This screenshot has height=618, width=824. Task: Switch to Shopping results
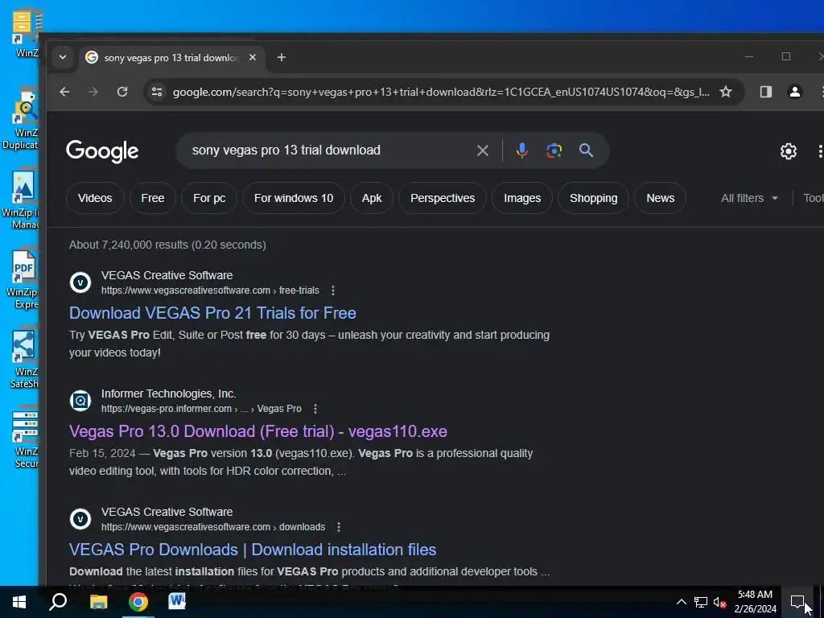point(594,198)
